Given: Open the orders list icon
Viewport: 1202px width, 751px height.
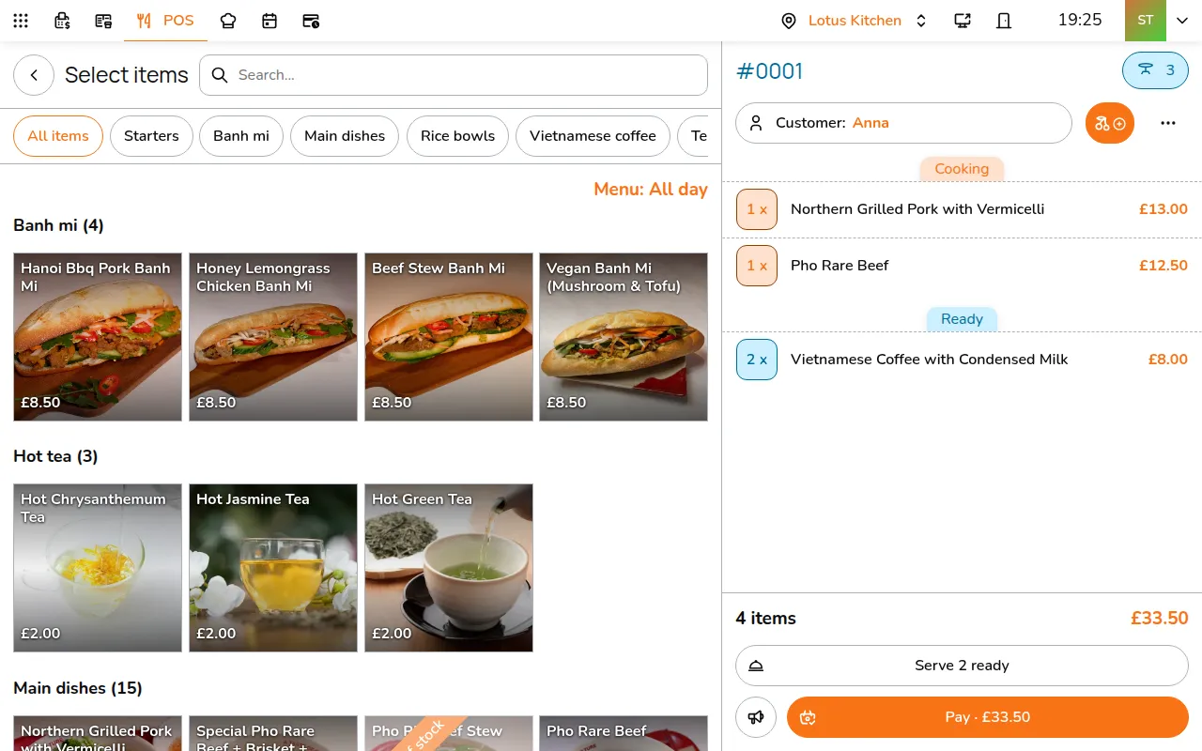Looking at the screenshot, I should coord(103,21).
